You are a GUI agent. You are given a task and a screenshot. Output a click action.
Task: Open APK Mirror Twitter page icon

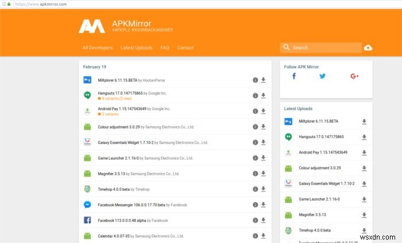tap(323, 76)
